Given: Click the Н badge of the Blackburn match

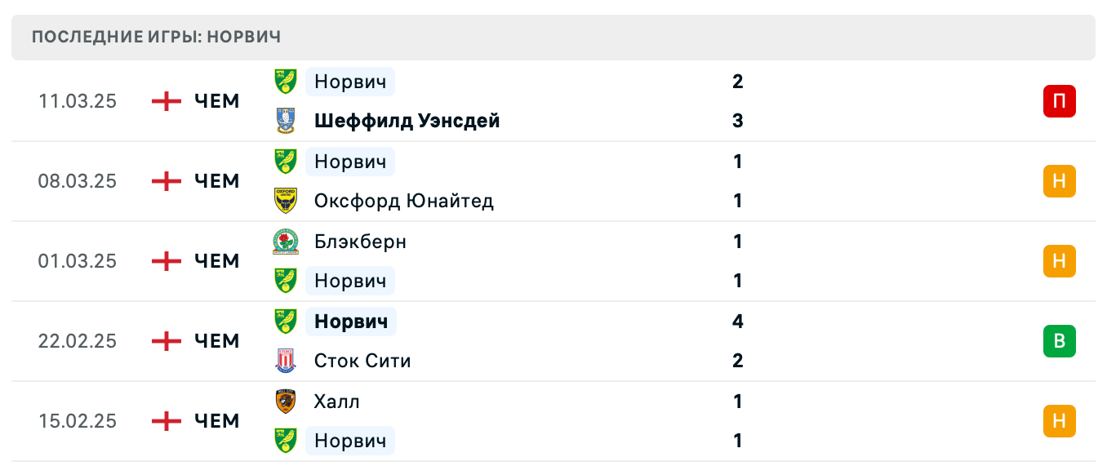Looking at the screenshot, I should coord(1060,261).
